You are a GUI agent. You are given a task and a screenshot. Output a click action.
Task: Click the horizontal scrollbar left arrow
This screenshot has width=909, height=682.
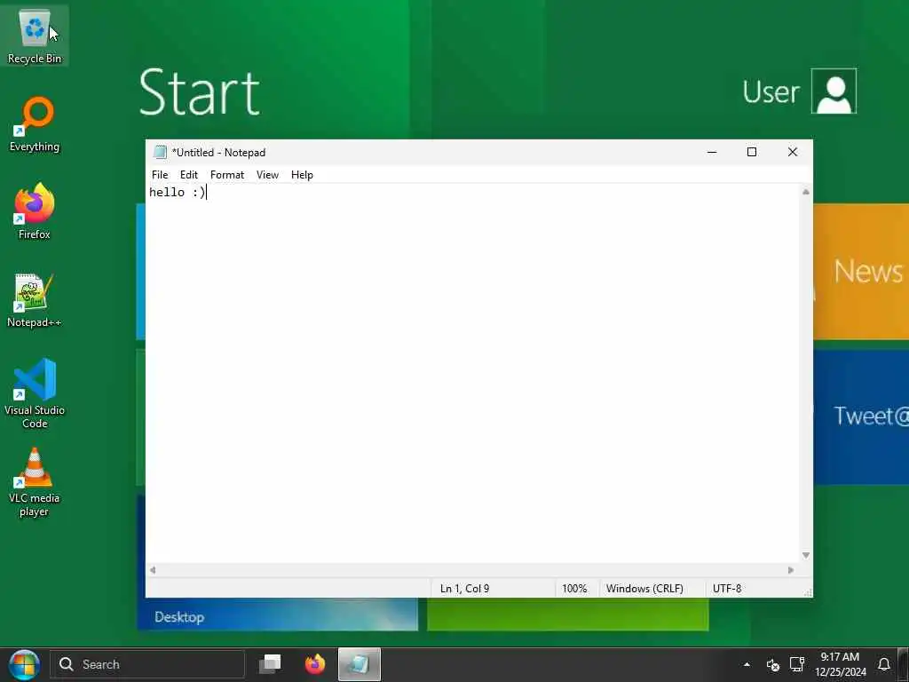click(153, 570)
